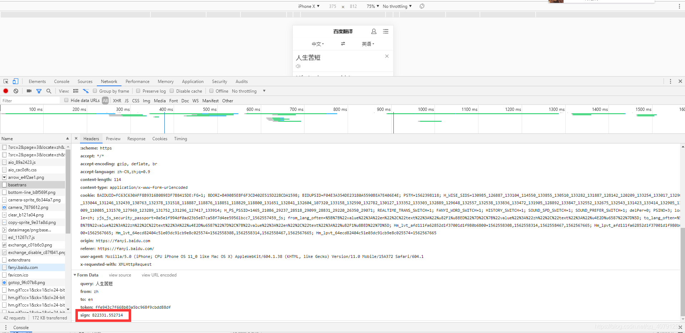This screenshot has height=333, width=685.
Task: Activate the inspect element picker icon
Action: pyautogui.click(x=6, y=82)
